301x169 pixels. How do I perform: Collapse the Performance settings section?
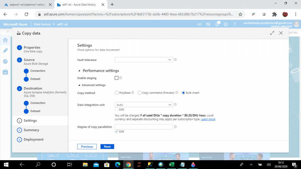coord(79,71)
